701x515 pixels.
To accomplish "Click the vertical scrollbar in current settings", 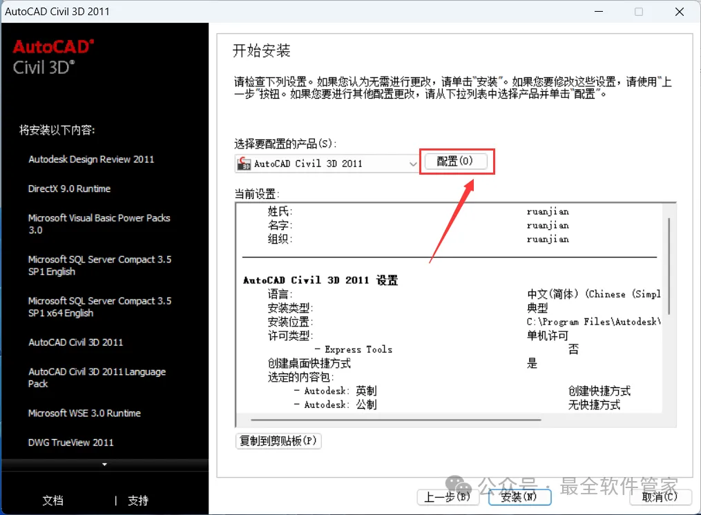I will (669, 266).
